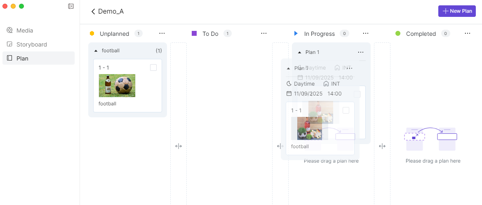The image size is (482, 205).
Task: Click the purple To Do status square
Action: click(x=194, y=33)
